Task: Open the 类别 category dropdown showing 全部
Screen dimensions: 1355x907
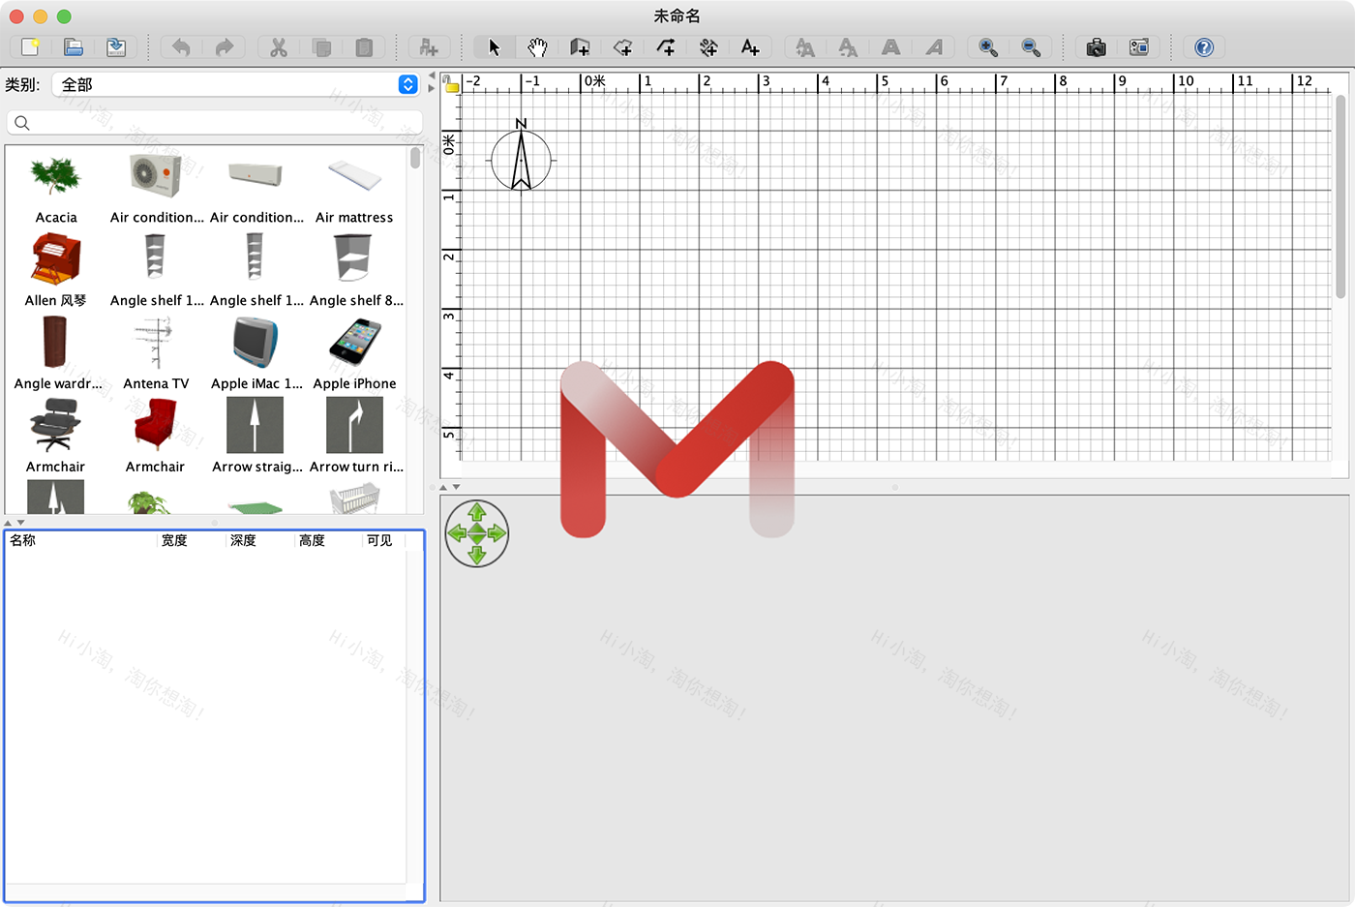Action: pyautogui.click(x=235, y=85)
